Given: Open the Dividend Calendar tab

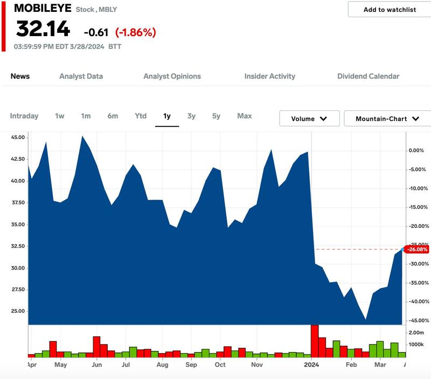Looking at the screenshot, I should click(x=369, y=76).
